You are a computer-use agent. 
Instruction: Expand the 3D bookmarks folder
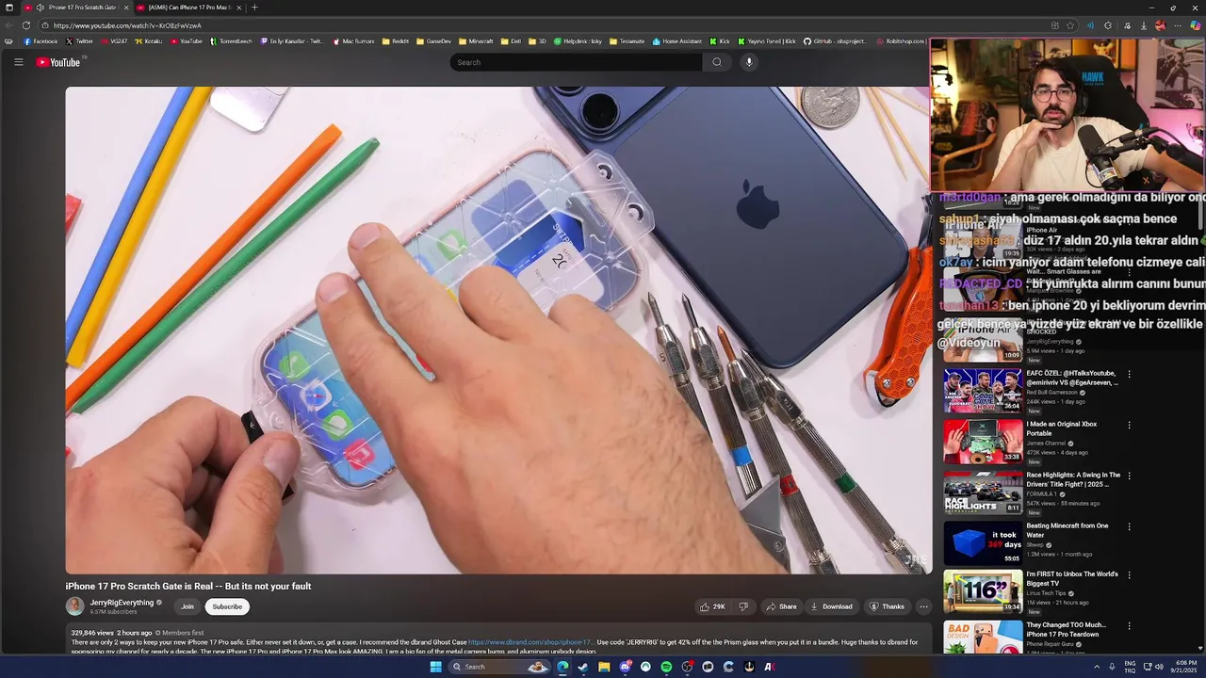point(537,41)
